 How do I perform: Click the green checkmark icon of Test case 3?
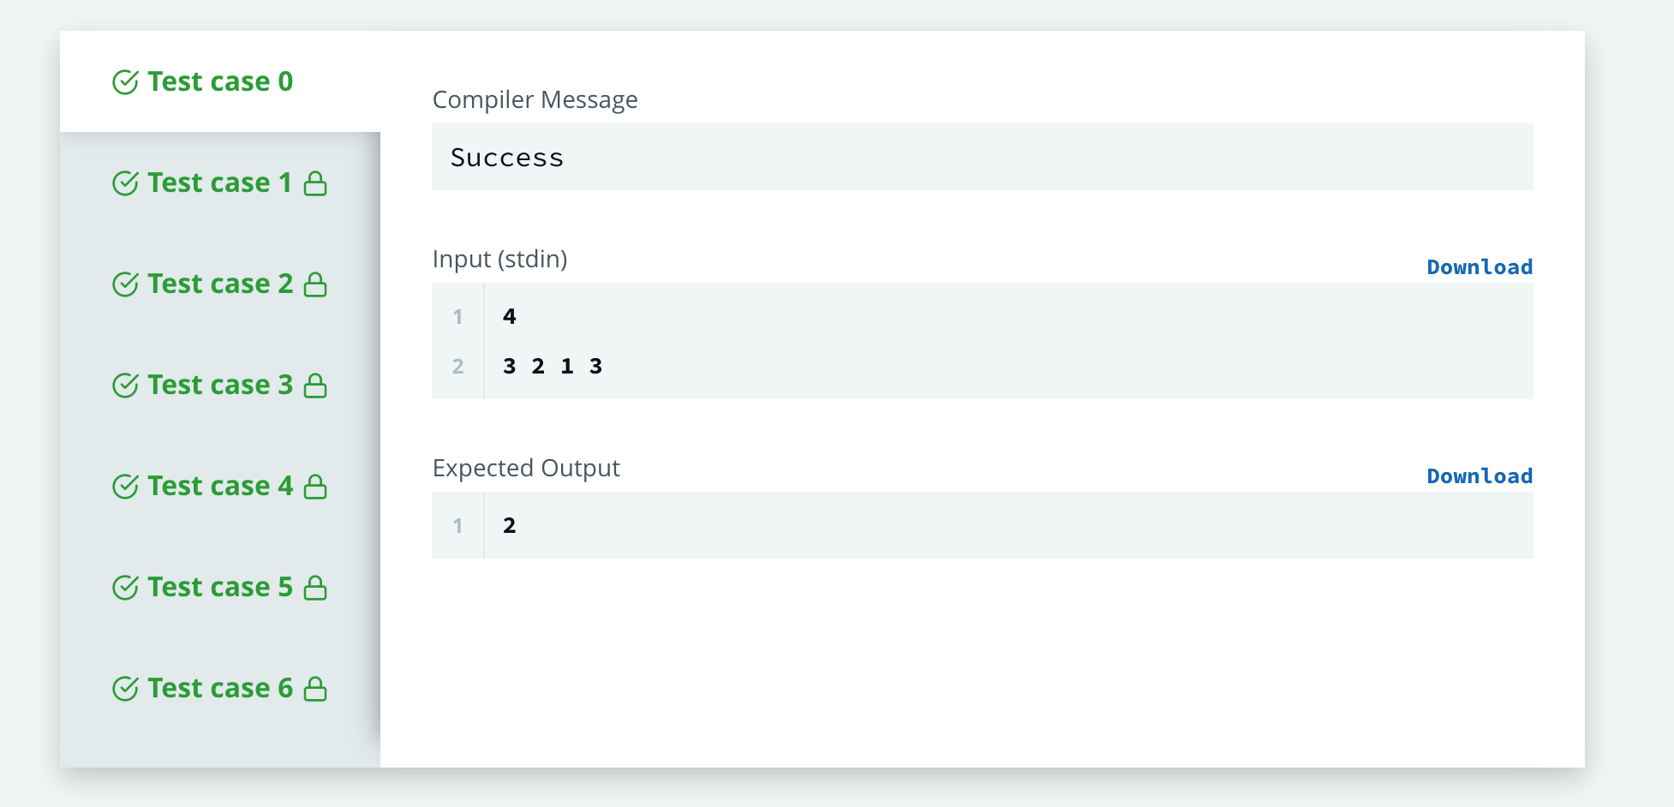pos(125,386)
